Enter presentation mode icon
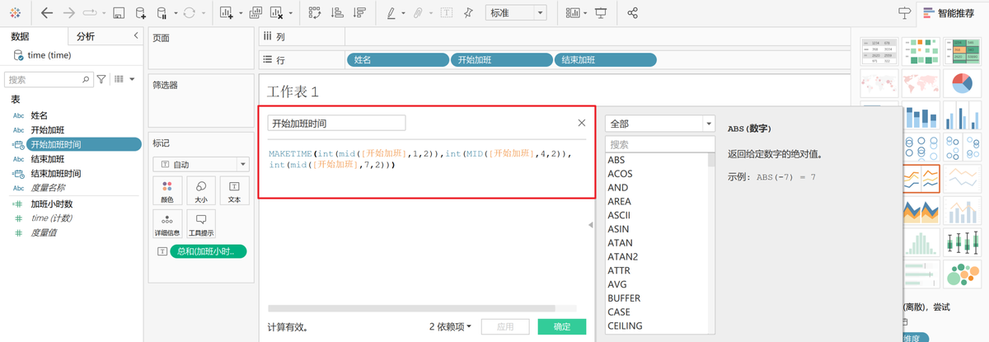This screenshot has height=342, width=989. click(601, 13)
